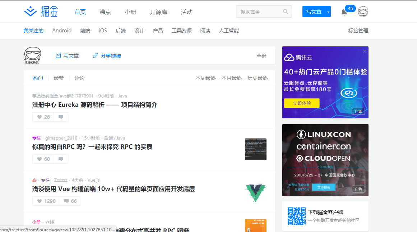Open the user avatar menu in header
Screen dimensions: 417x232
(363, 12)
